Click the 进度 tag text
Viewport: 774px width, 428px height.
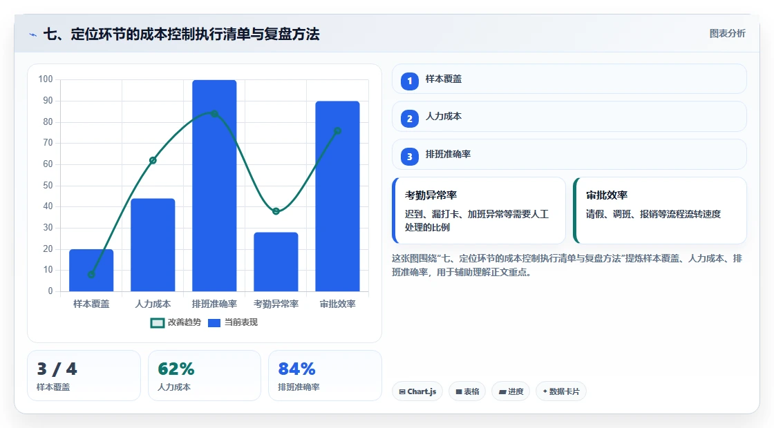tap(516, 391)
